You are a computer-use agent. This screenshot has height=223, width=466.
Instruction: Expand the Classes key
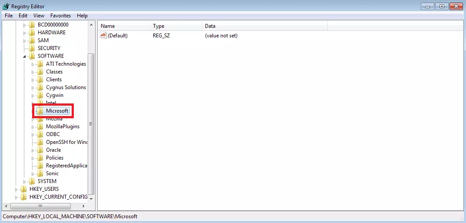33,72
